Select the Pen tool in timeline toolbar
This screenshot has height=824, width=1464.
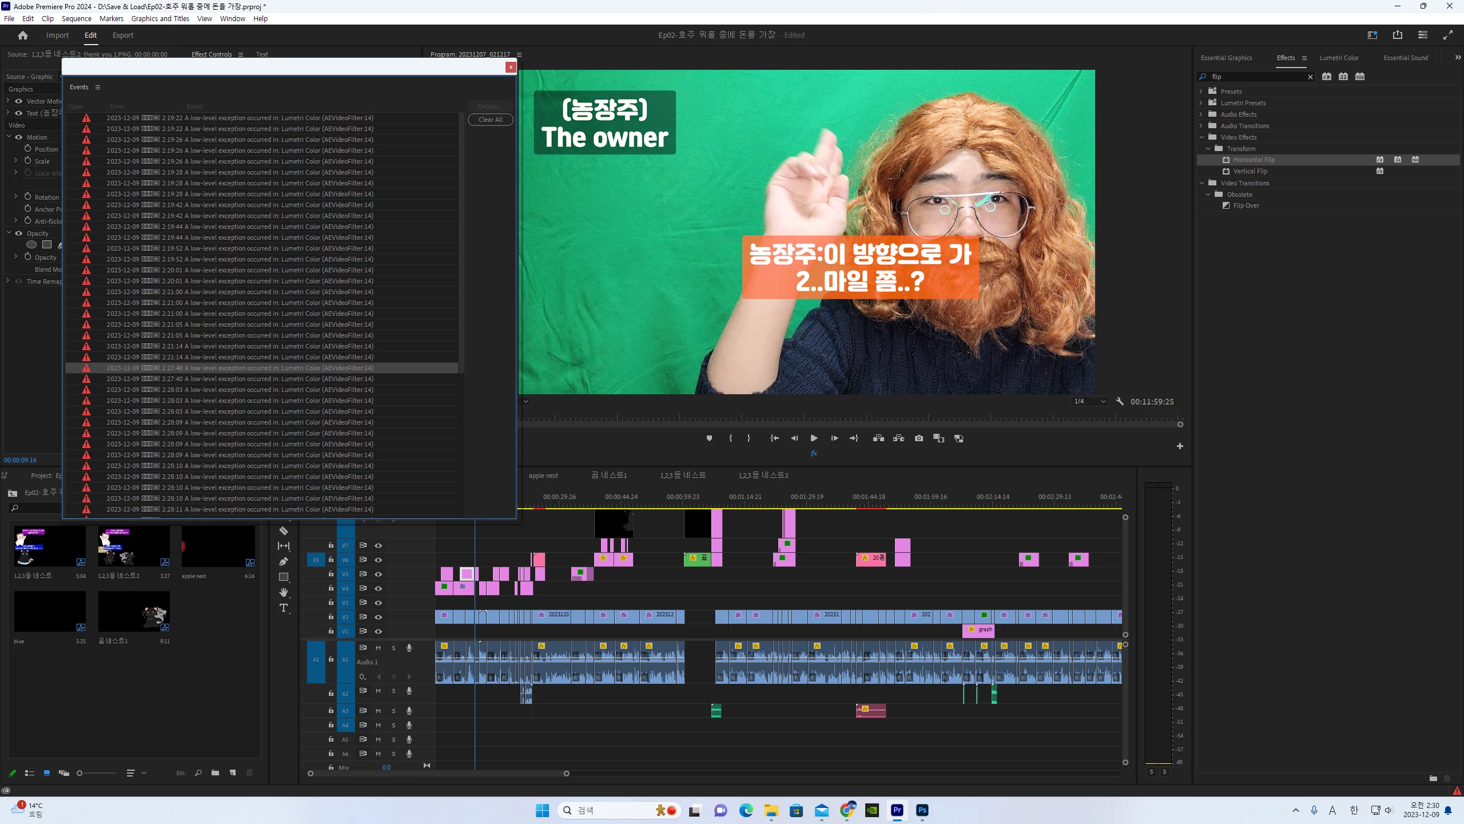(x=283, y=561)
